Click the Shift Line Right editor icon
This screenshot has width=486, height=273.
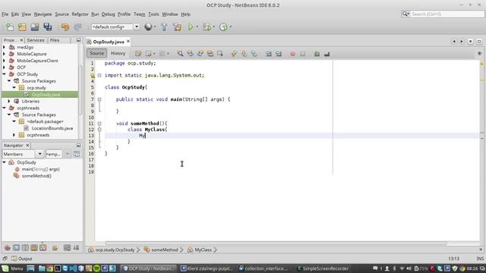pos(279,54)
